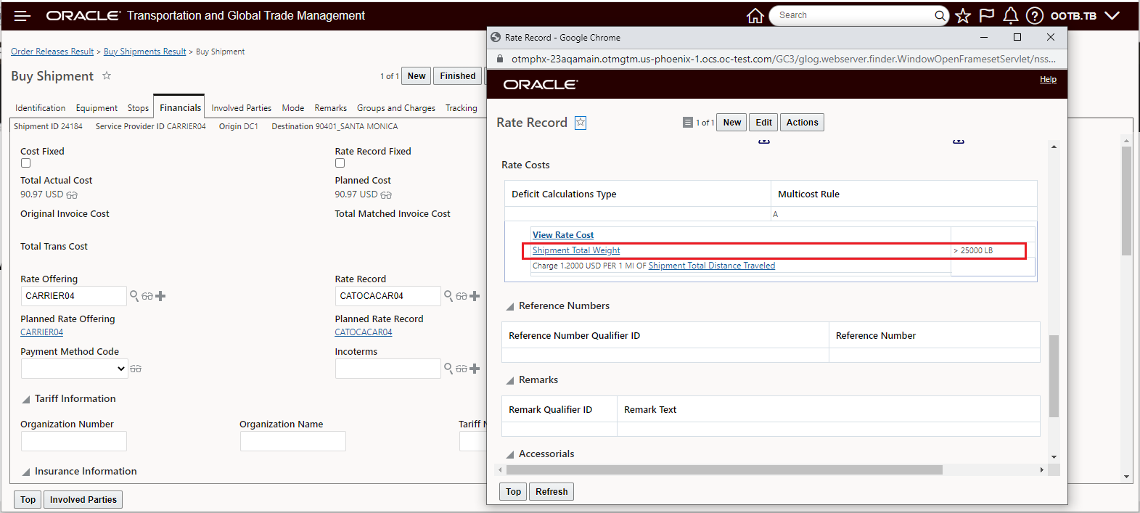Go to Buy Shipments Result breadcrumb

[145, 52]
